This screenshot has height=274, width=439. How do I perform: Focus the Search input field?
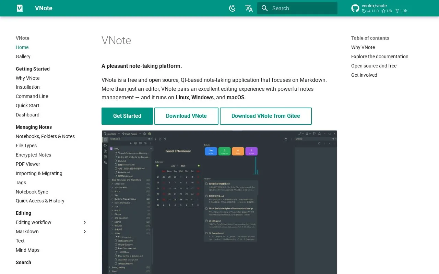click(297, 8)
